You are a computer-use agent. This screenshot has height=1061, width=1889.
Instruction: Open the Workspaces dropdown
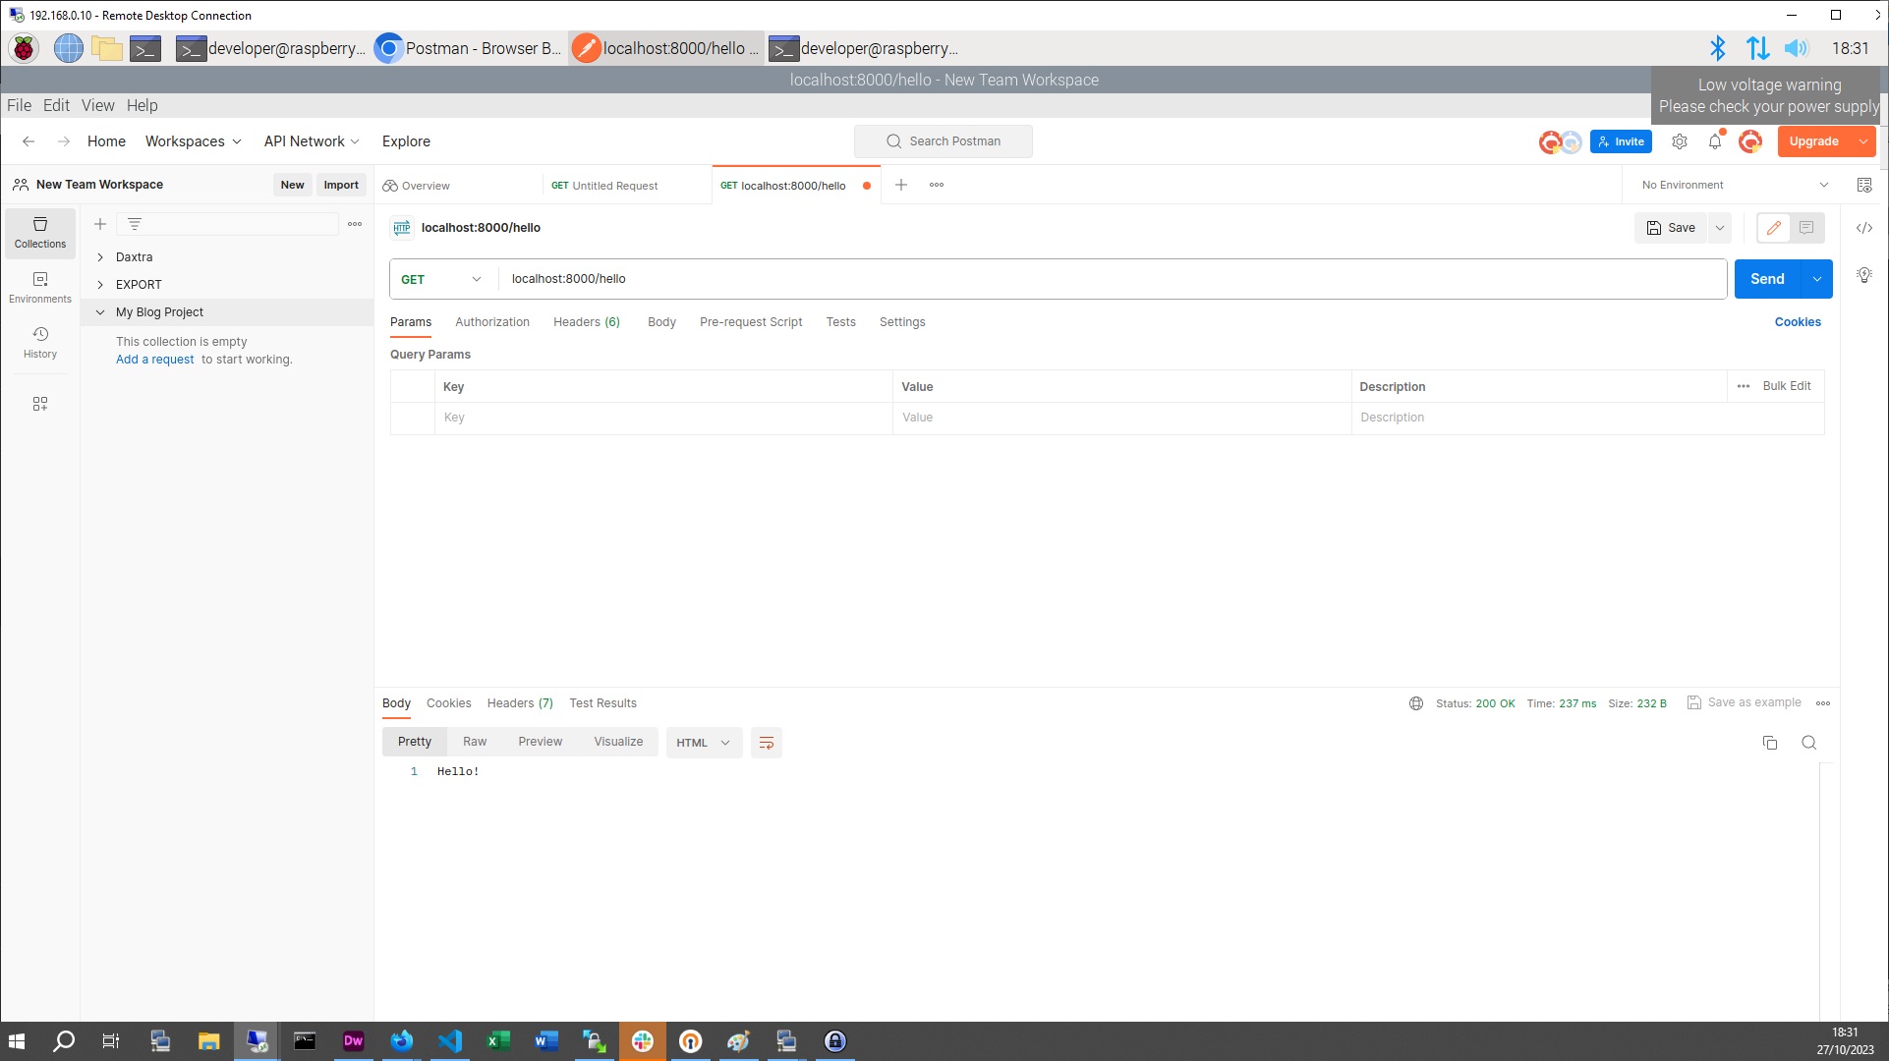(193, 141)
